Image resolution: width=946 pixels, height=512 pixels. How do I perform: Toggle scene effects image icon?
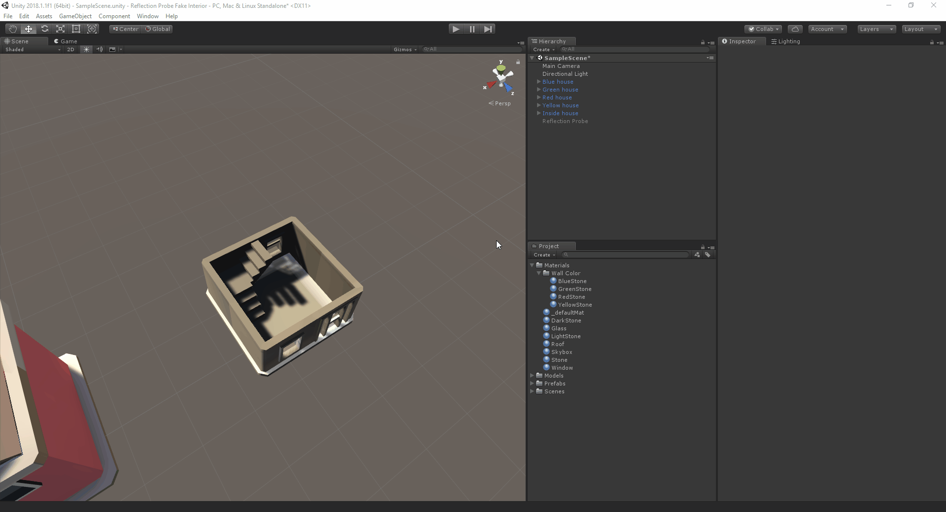pyautogui.click(x=112, y=49)
